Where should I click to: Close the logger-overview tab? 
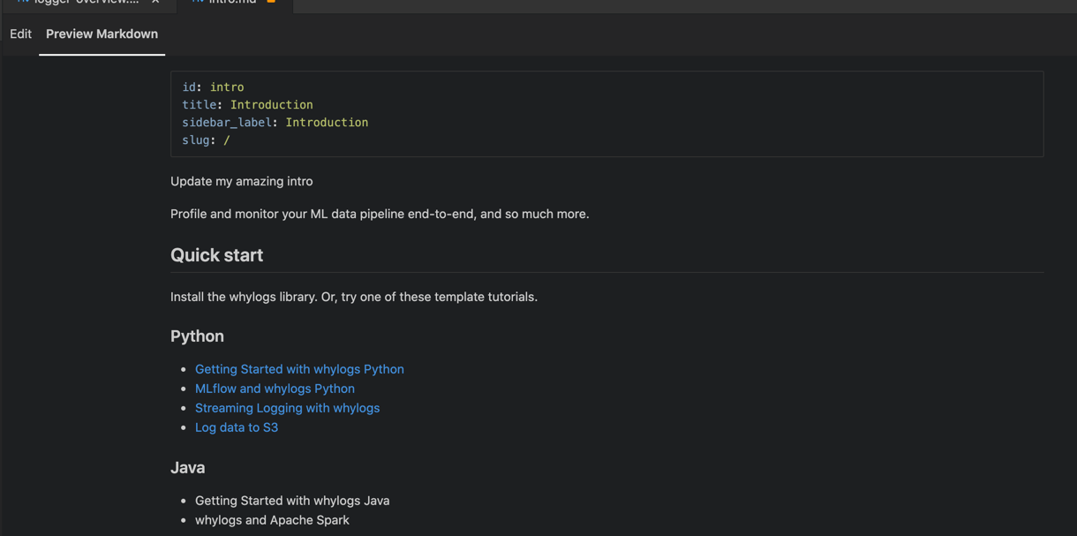click(x=155, y=2)
